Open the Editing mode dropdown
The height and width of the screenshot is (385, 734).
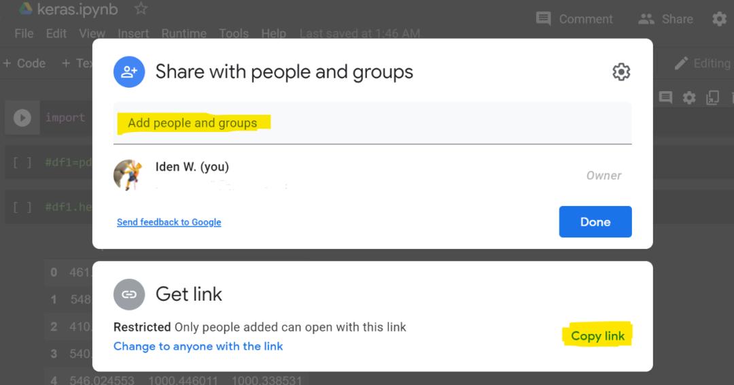click(x=702, y=63)
